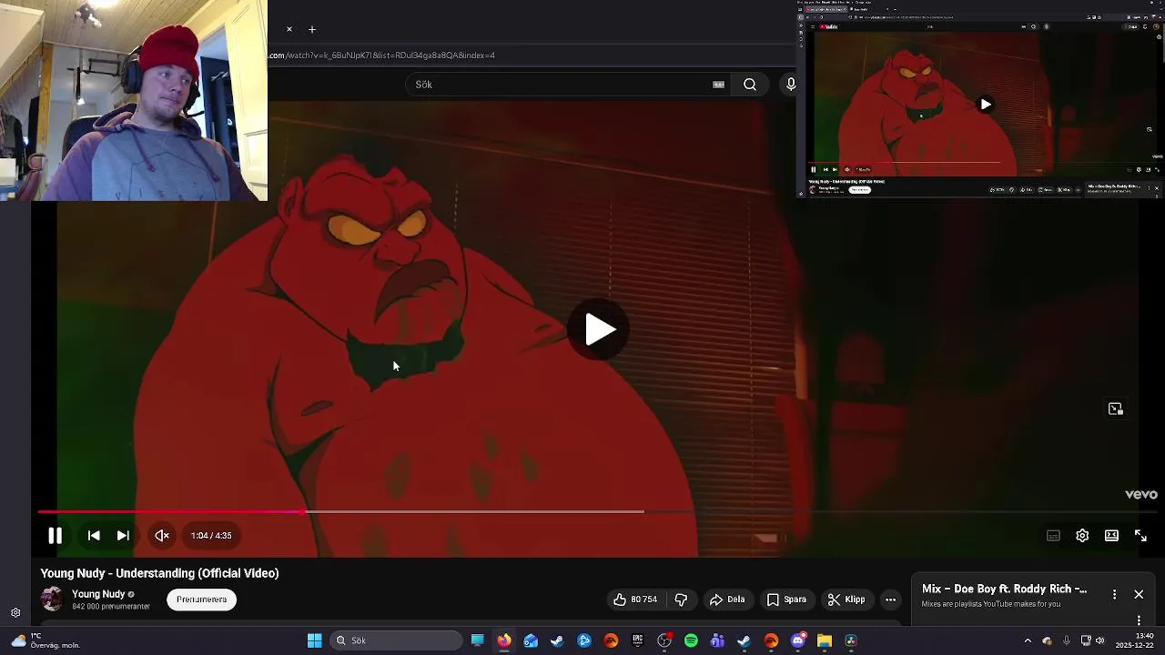Open Spotify from the taskbar
This screenshot has height=655, width=1165.
tap(691, 640)
